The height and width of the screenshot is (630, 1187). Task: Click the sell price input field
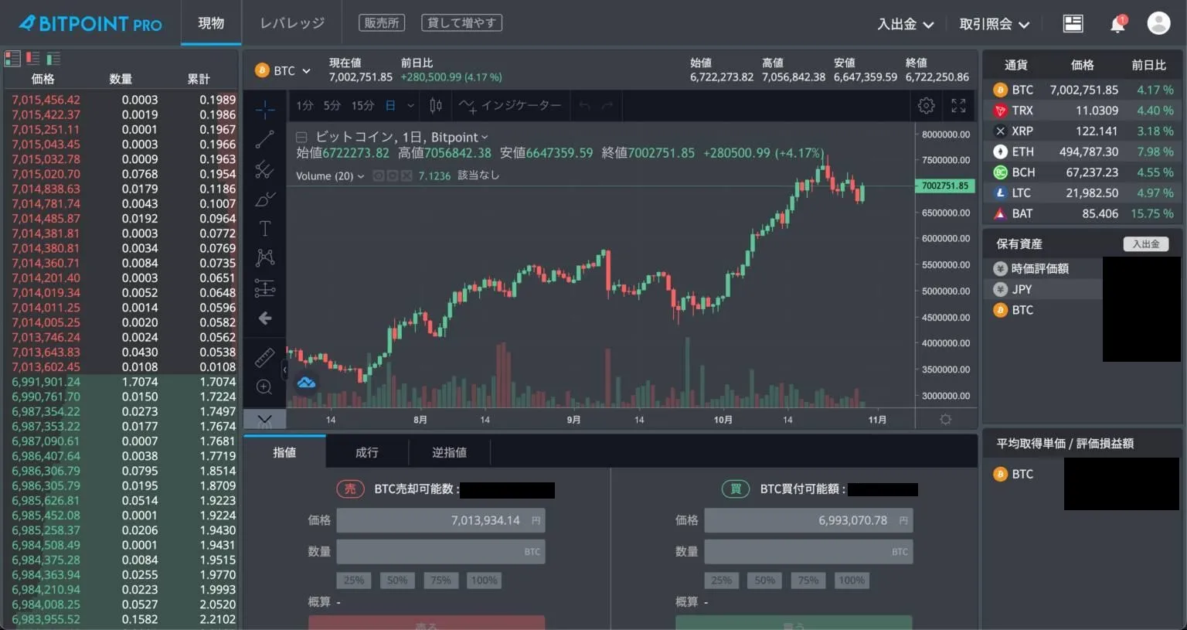pyautogui.click(x=440, y=520)
